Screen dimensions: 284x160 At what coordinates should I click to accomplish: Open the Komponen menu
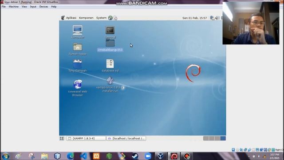tap(86, 18)
